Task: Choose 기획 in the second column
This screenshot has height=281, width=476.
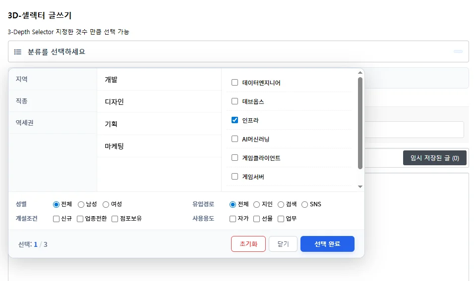Action: point(159,124)
